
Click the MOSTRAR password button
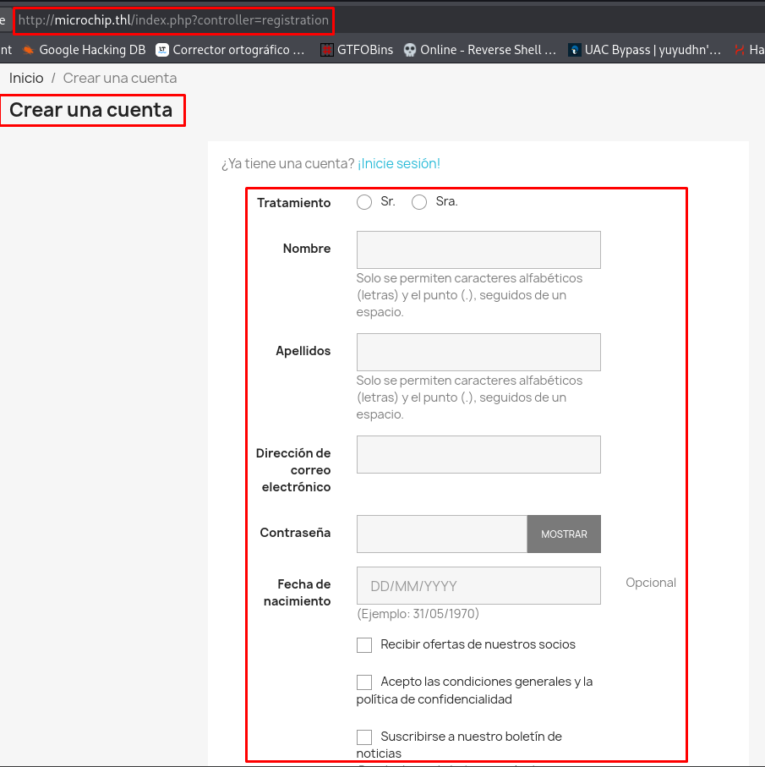pyautogui.click(x=564, y=534)
